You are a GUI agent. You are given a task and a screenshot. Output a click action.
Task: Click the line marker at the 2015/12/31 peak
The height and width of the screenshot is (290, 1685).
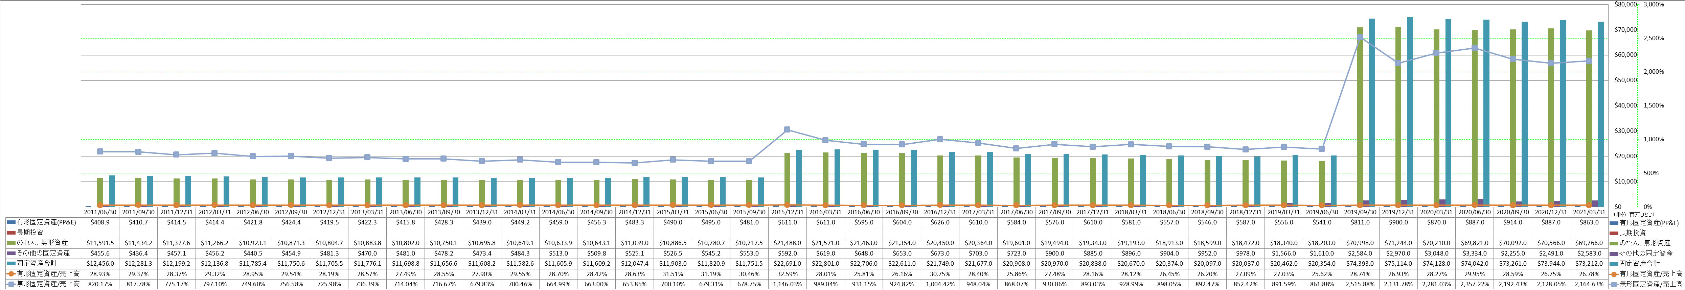[x=787, y=129]
